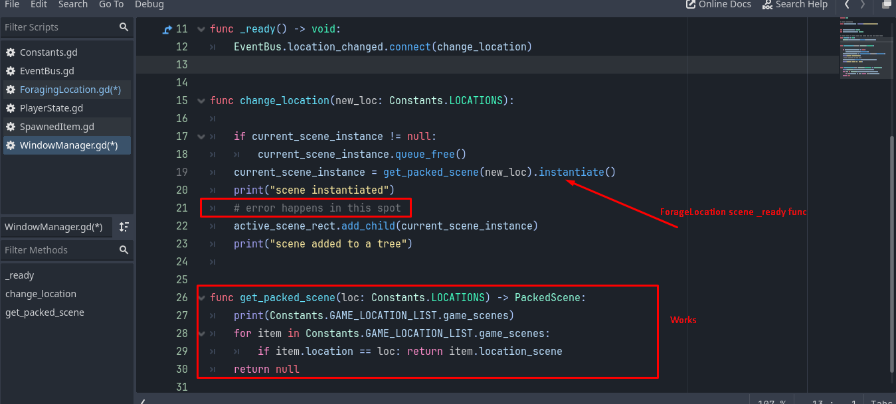Viewport: 896px width, 404px height.
Task: Click the gear icon next to Constants.gd
Action: (x=11, y=52)
